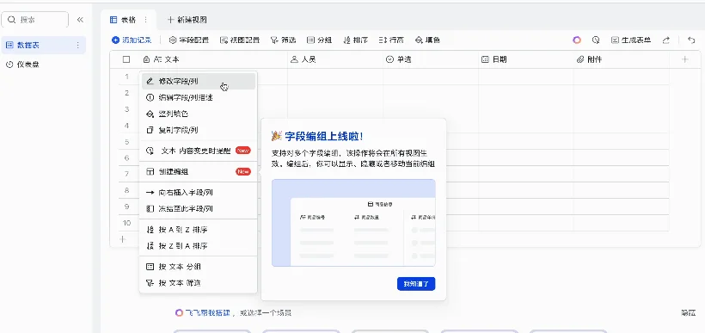Click 生成表单 generate form button
This screenshot has width=705, height=333.
click(x=631, y=40)
